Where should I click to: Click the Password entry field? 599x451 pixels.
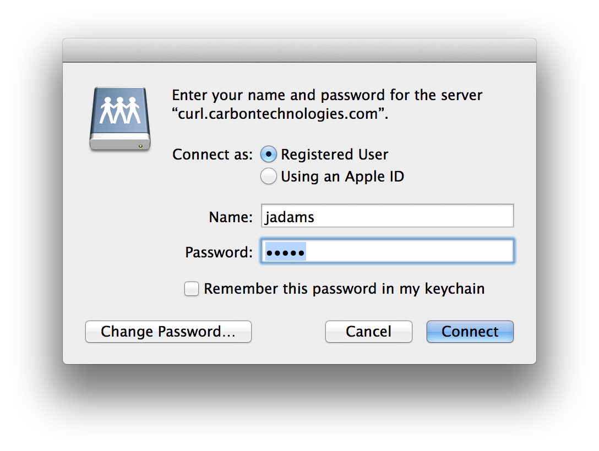(x=385, y=251)
